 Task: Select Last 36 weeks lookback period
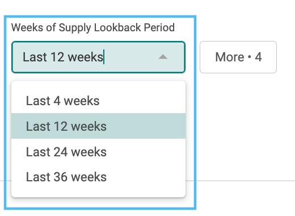pyautogui.click(x=98, y=177)
